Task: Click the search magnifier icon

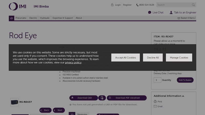Action: coord(193,5)
